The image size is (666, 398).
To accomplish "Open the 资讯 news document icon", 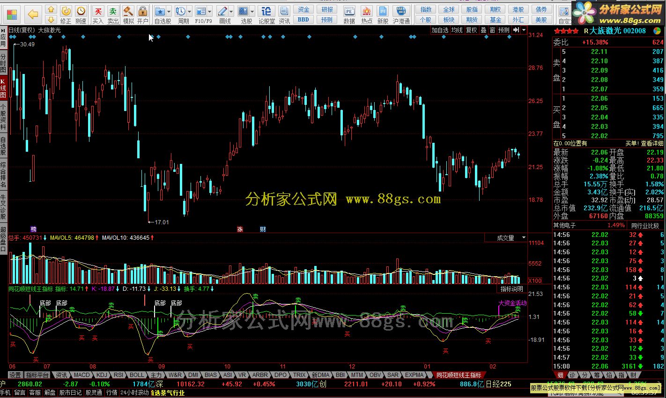I will pos(284,11).
